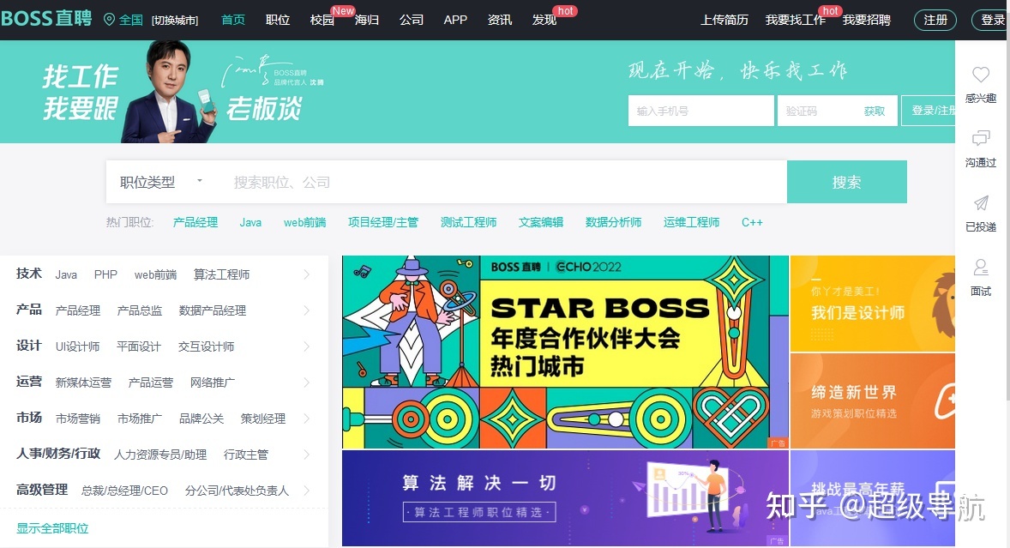Switch city via 切换城市 link
1010x548 pixels.
175,21
